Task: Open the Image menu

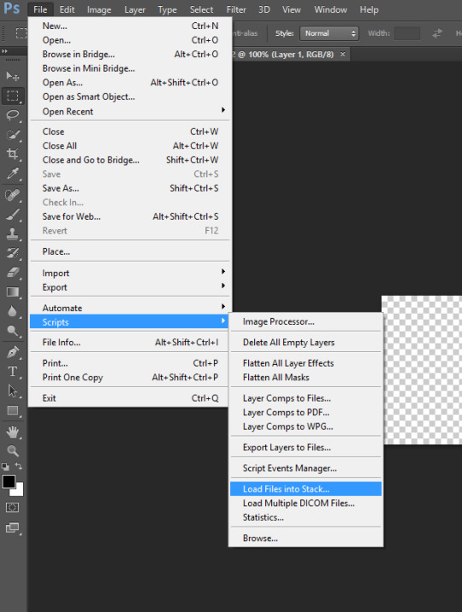Action: click(99, 9)
